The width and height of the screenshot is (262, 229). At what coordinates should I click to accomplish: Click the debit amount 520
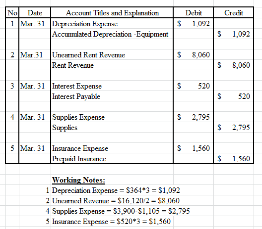(194, 86)
